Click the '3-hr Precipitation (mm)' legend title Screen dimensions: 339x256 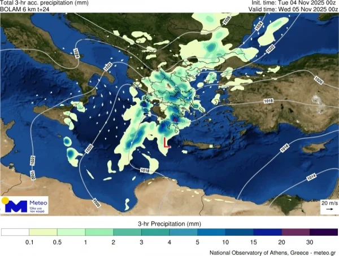(x=169, y=223)
